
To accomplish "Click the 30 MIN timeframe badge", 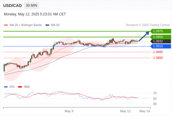I will 31,6.
